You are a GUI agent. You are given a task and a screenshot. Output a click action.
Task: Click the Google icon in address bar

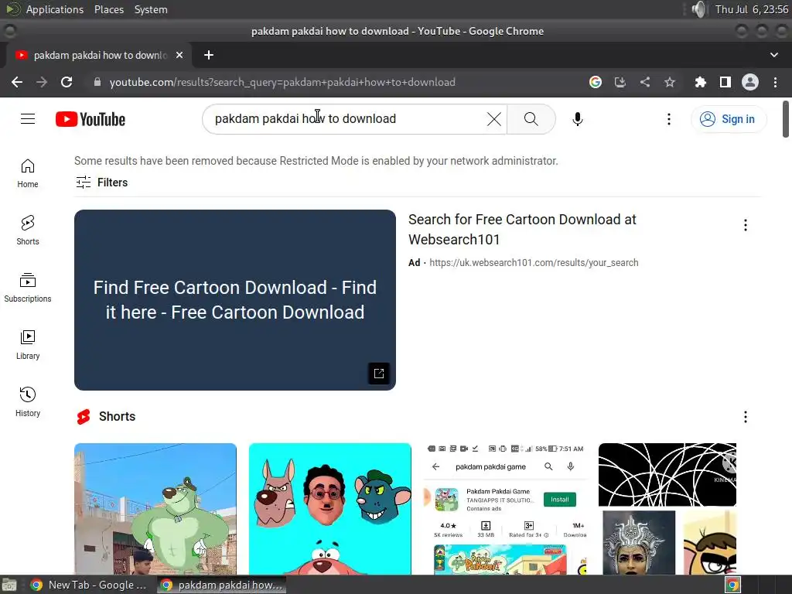tap(596, 82)
